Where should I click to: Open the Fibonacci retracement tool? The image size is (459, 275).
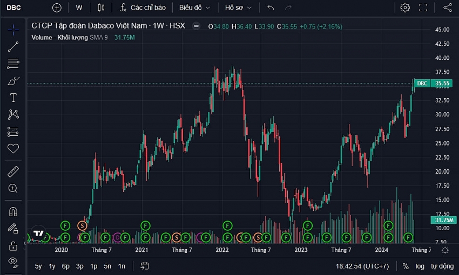pyautogui.click(x=13, y=64)
